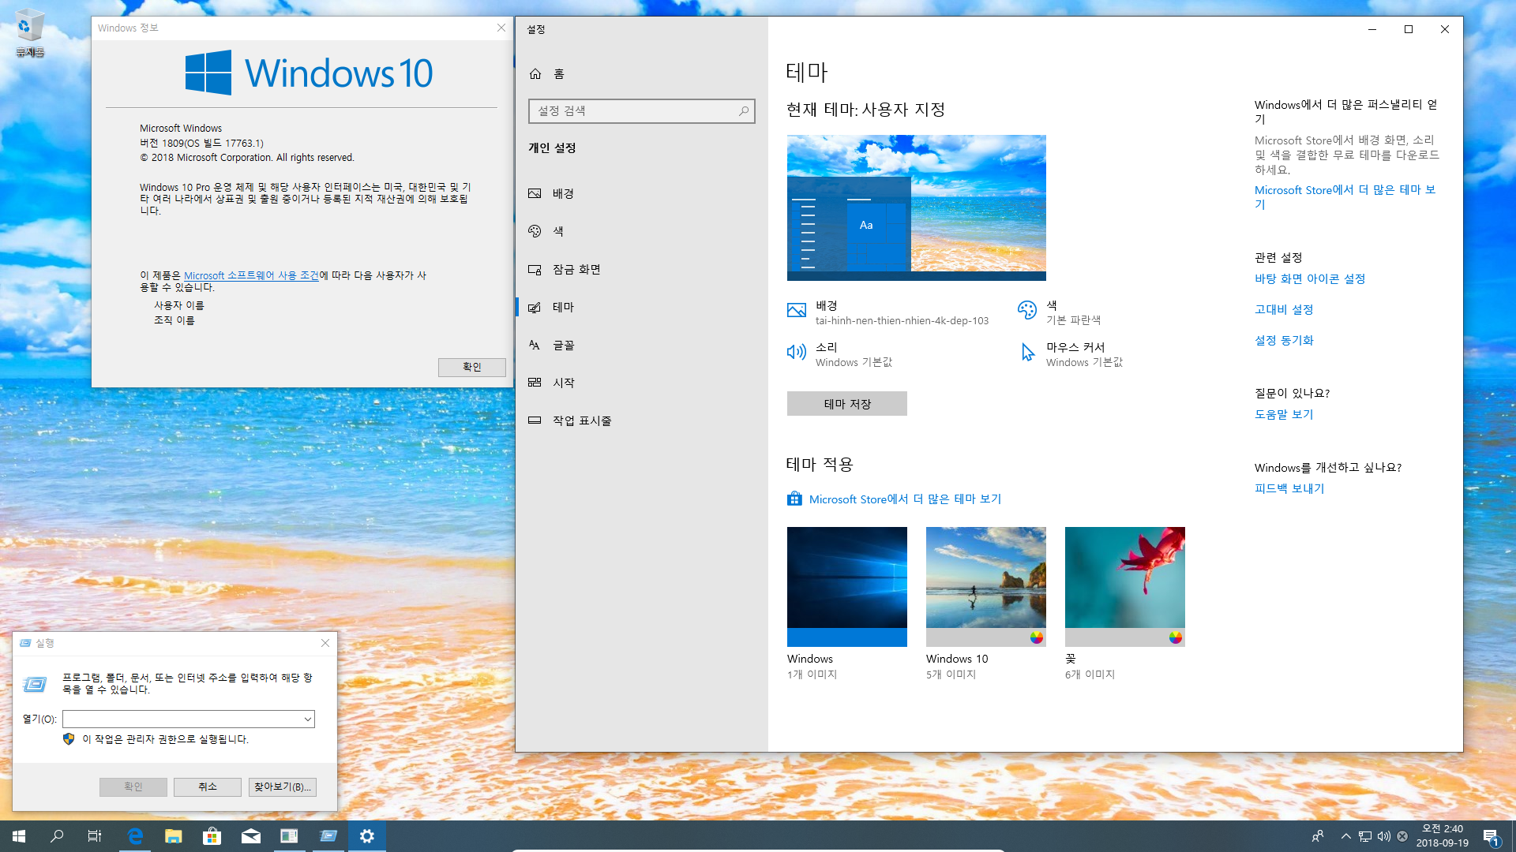The image size is (1516, 852).
Task: Click the network icon in system tray
Action: pyautogui.click(x=1365, y=836)
